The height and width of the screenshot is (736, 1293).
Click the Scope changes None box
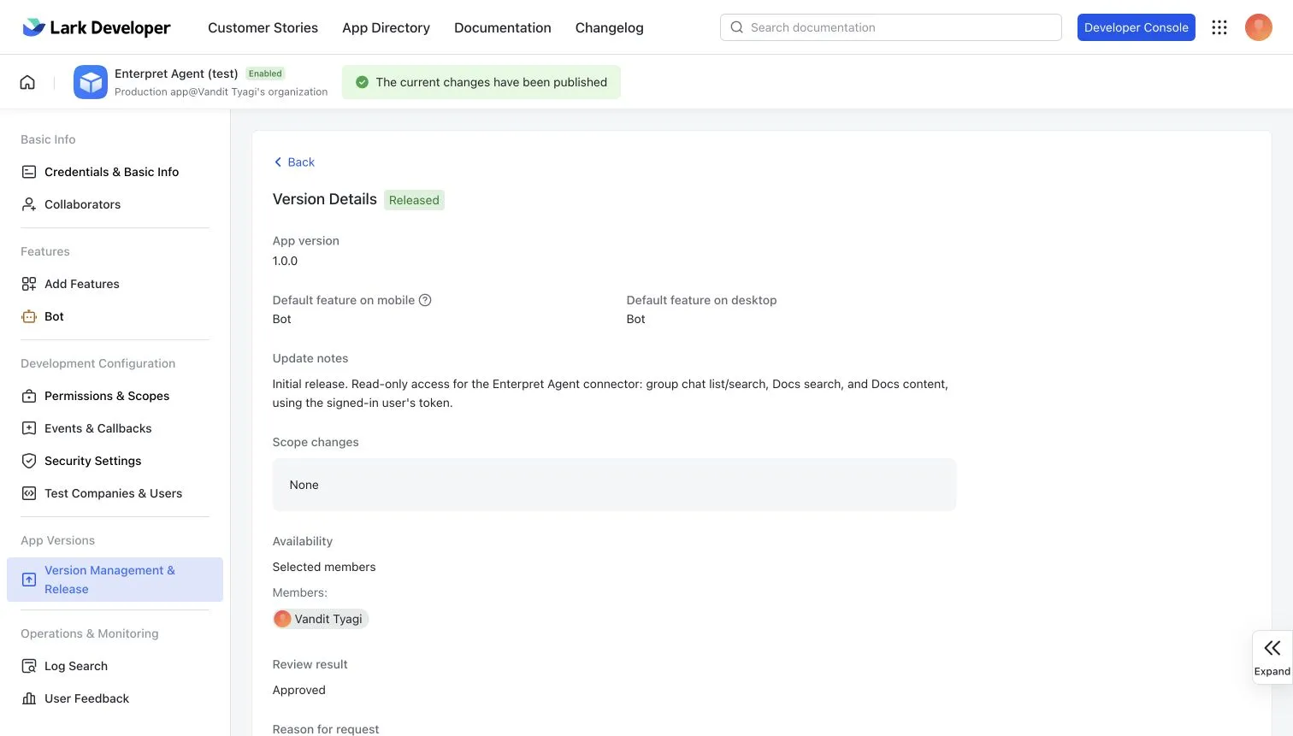coord(614,485)
